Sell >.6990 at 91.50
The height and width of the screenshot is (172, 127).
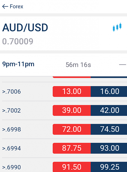(72, 167)
